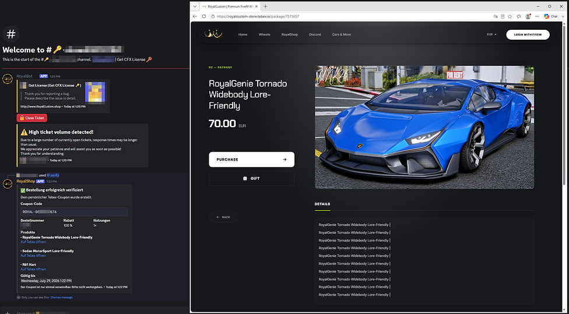Click the RoyalBot username
Viewport: 569px width, 314px height.
[x=24, y=76]
